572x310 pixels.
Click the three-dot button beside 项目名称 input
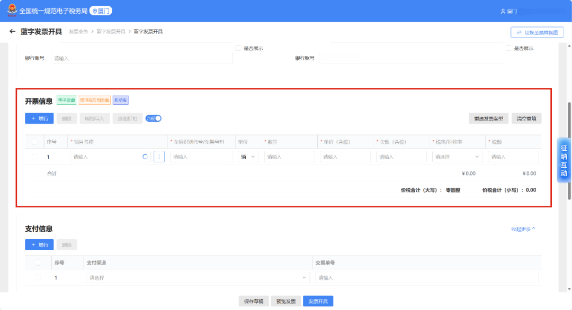click(159, 157)
